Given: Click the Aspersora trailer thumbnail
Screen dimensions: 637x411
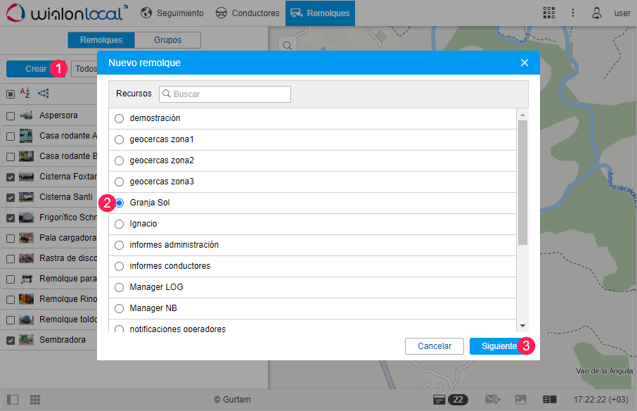Looking at the screenshot, I should [27, 115].
